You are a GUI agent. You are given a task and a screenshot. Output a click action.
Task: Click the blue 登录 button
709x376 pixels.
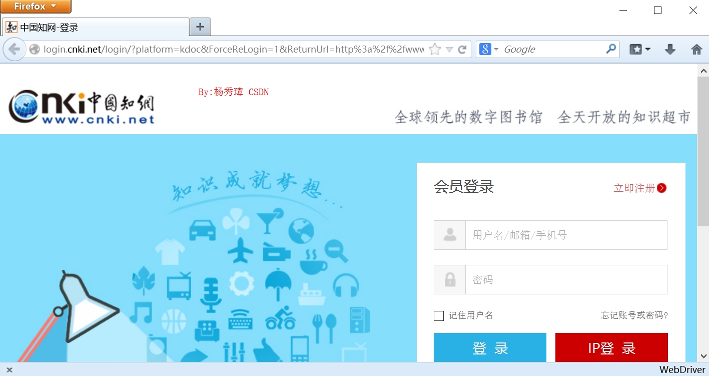coord(490,348)
